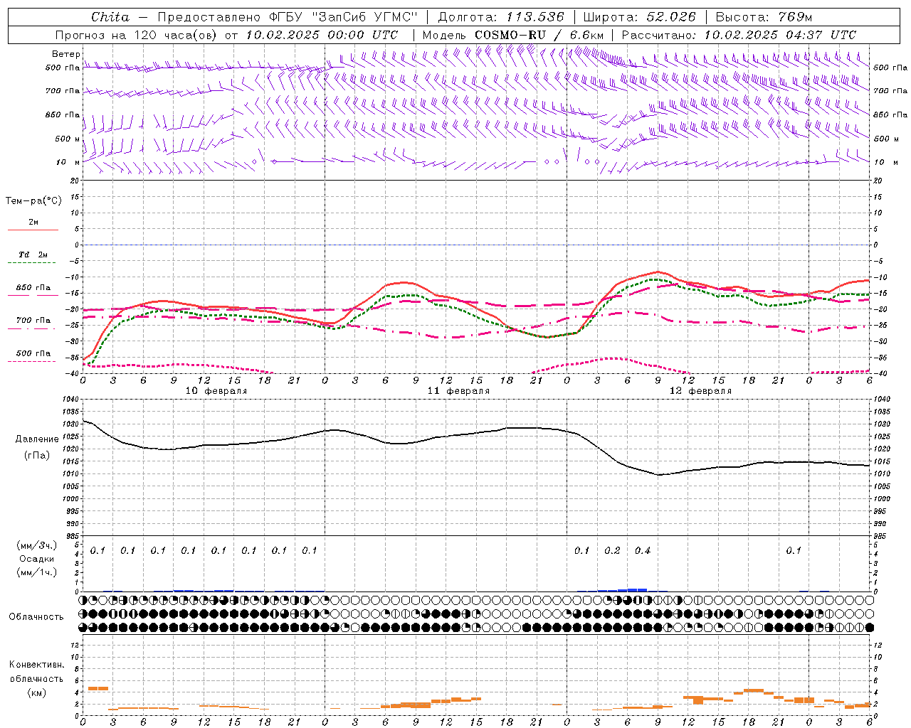Click the "10 февраля" date label
The width and height of the screenshot is (911, 728).
pyautogui.click(x=216, y=391)
